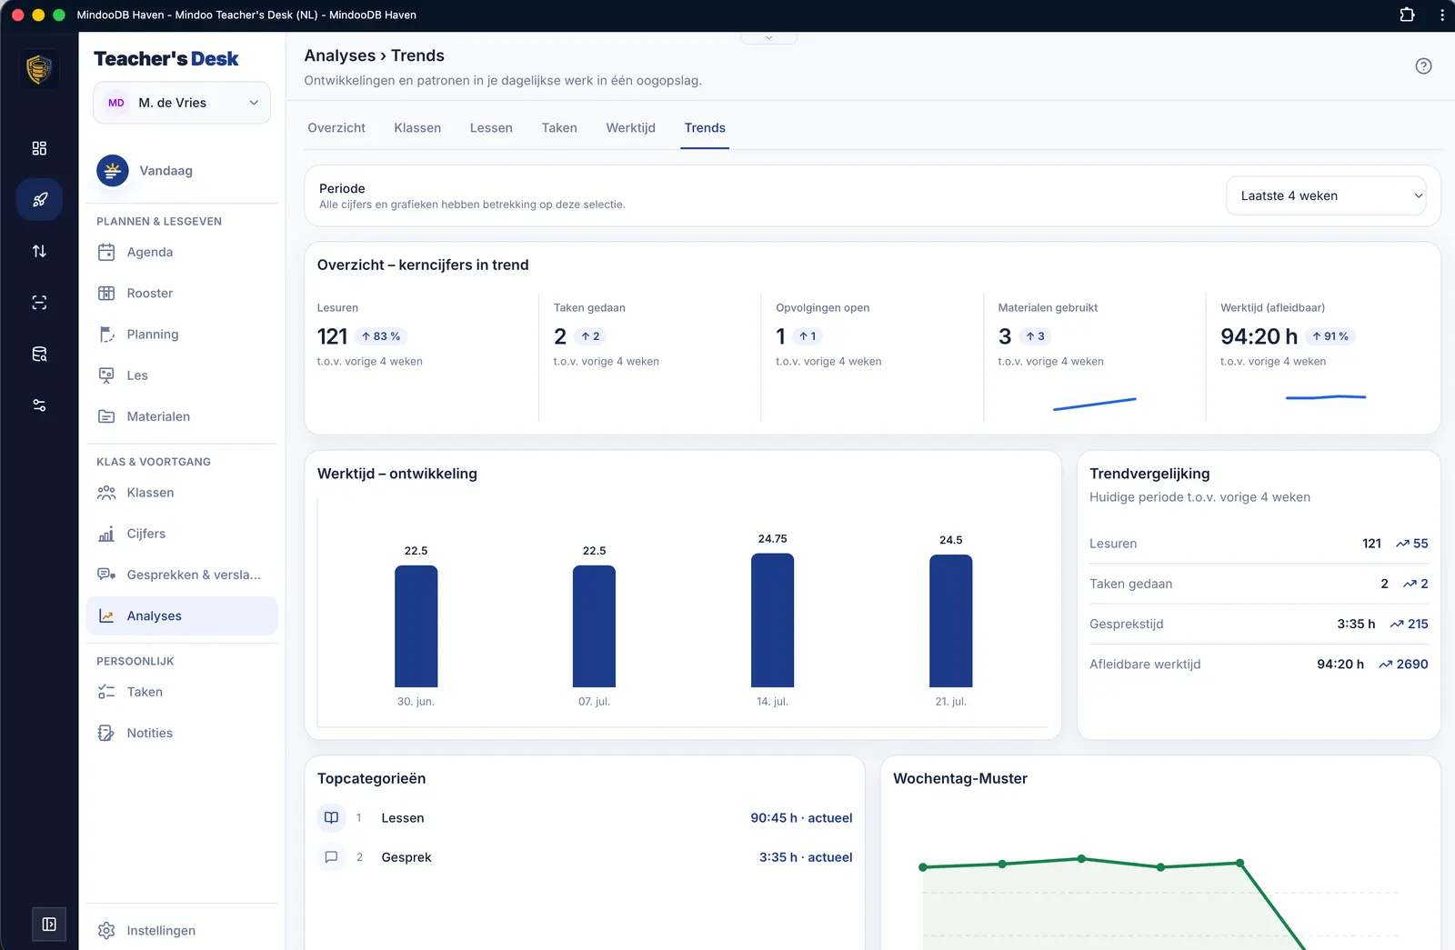
Task: Switch to the Klassen tab
Action: (417, 128)
